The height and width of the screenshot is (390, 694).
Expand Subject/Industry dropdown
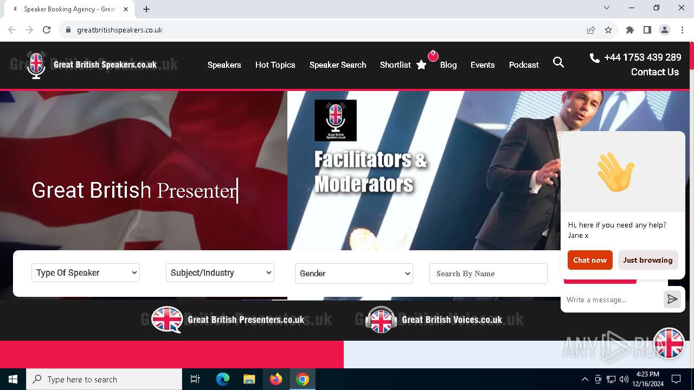pos(220,273)
